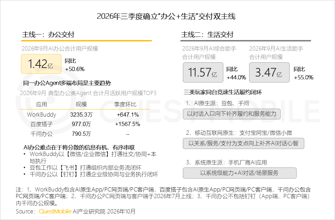Click the title 2026年三季度确立"办公+生活"交付双主线
The width and height of the screenshot is (335, 220).
(166, 16)
